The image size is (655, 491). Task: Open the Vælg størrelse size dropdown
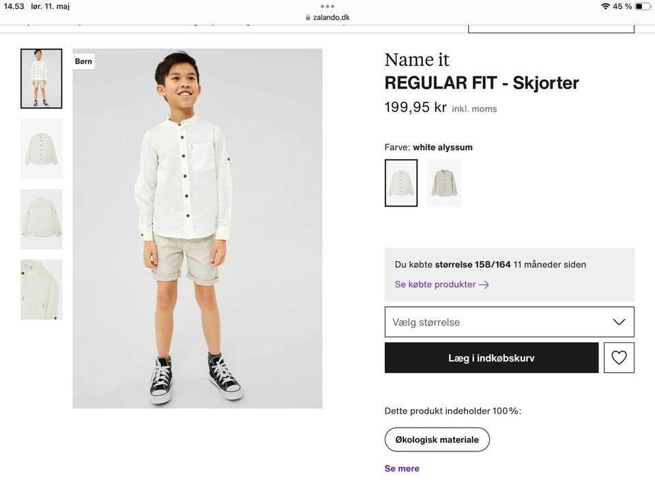click(509, 322)
